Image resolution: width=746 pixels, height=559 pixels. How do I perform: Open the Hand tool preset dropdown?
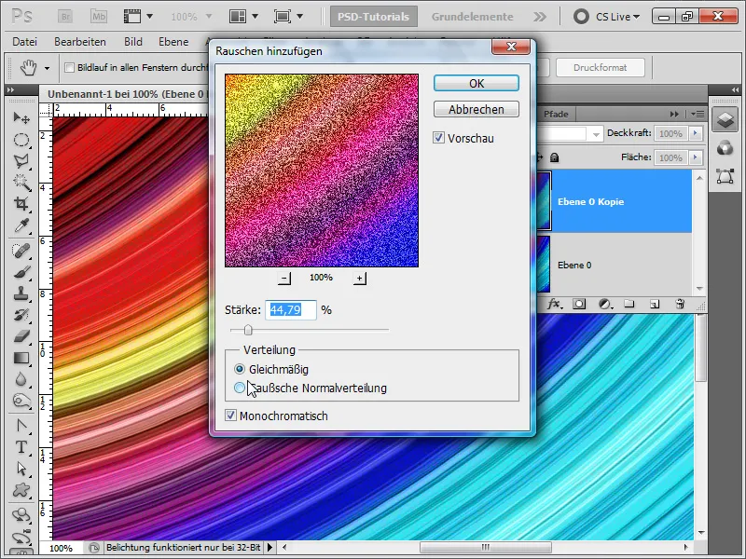(48, 68)
